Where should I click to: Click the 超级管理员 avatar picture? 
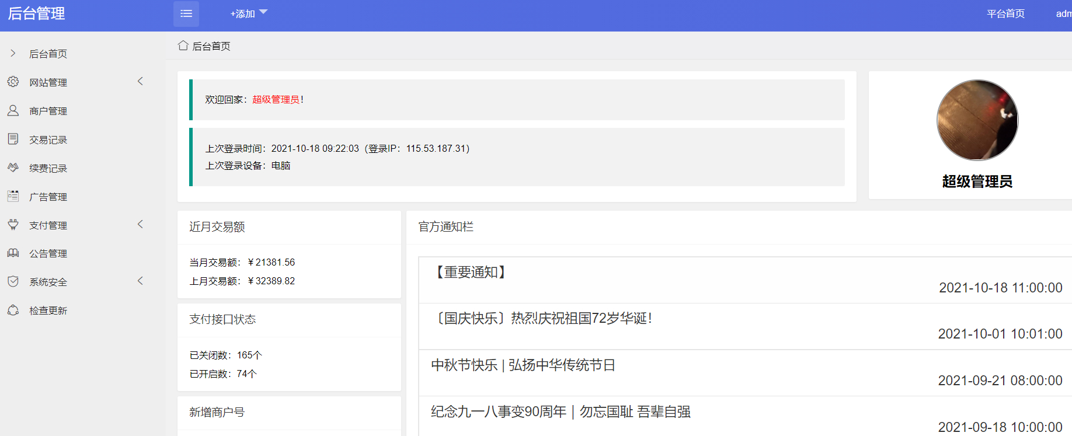(x=977, y=120)
